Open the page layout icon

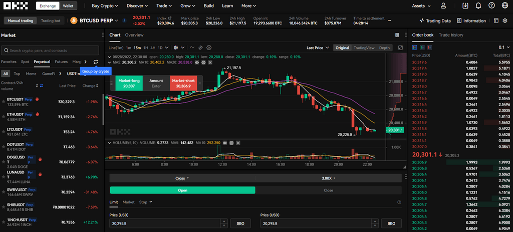[x=496, y=20]
